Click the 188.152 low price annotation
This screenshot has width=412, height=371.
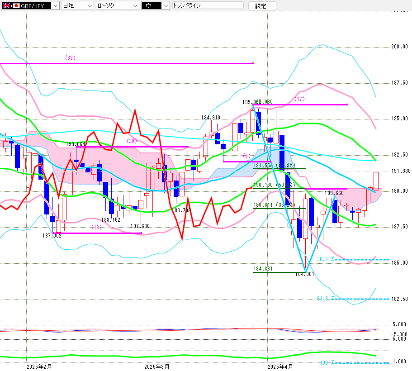pos(111,220)
